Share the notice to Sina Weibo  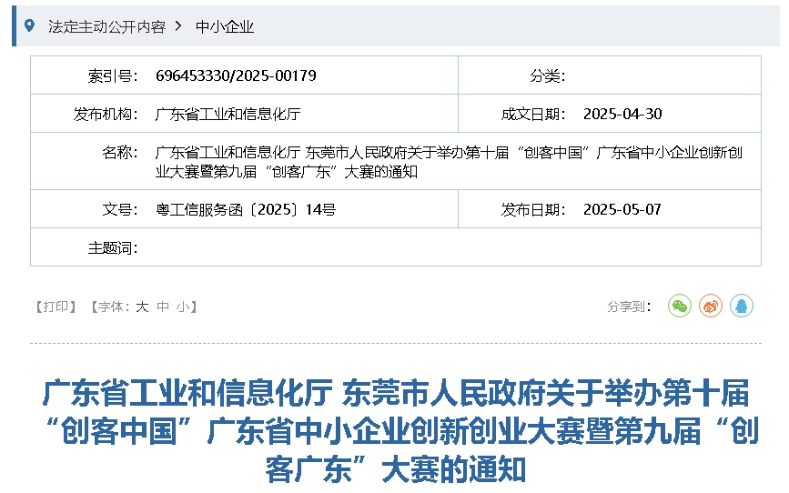(x=710, y=307)
